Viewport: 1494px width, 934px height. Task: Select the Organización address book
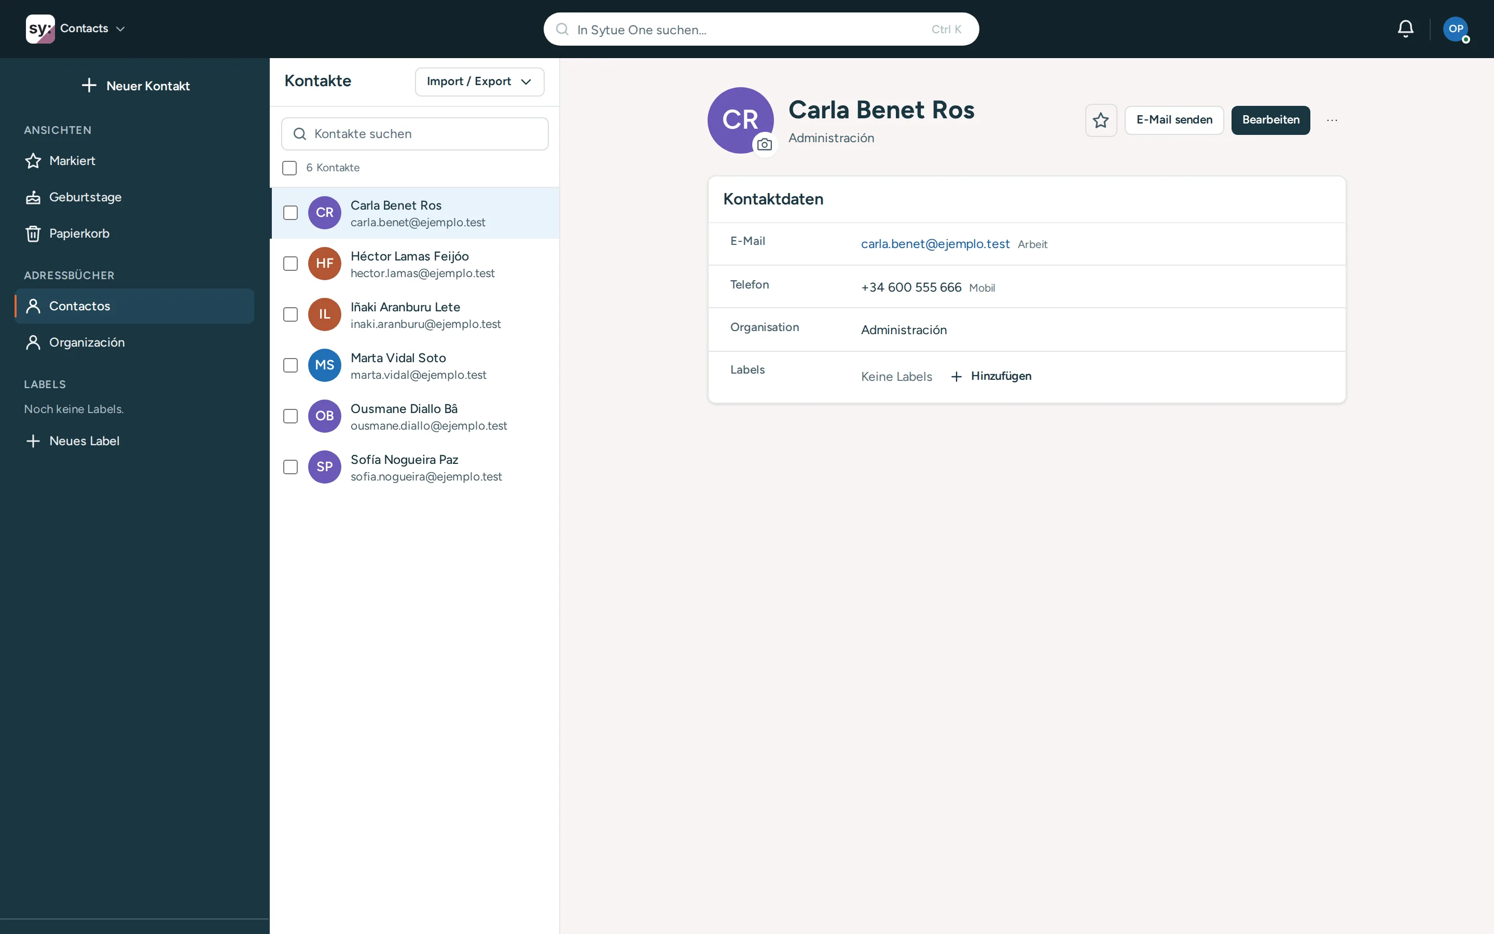[x=134, y=342]
